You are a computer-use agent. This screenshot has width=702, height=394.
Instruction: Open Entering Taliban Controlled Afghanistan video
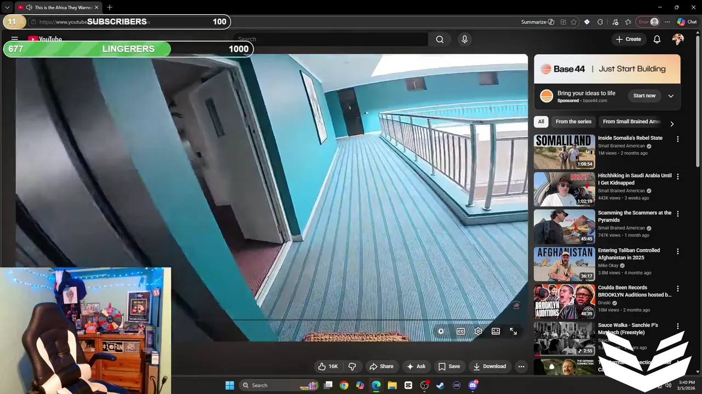[629, 254]
